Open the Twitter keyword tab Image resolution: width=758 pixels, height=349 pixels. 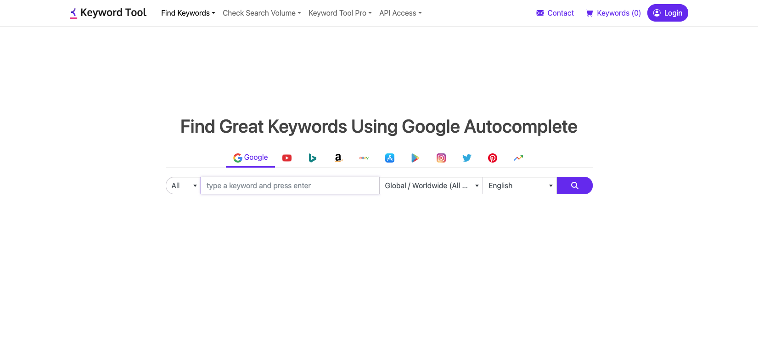tap(467, 158)
